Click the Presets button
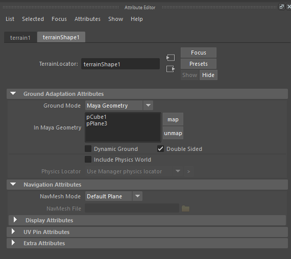Screen dimensions: 291x259 pos(199,64)
